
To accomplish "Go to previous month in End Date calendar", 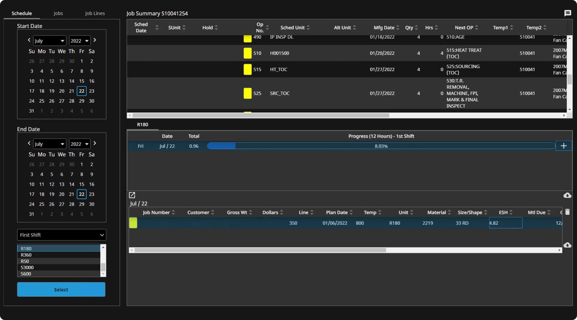I will (29, 143).
